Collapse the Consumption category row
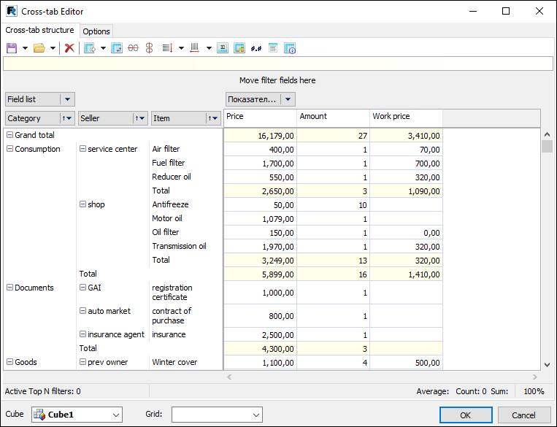 pos(9,149)
